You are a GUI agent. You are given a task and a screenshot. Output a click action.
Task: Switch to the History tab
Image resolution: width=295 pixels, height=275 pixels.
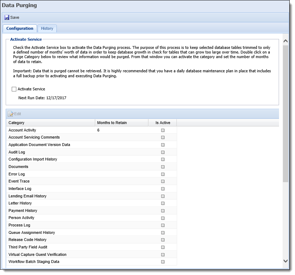click(x=47, y=29)
